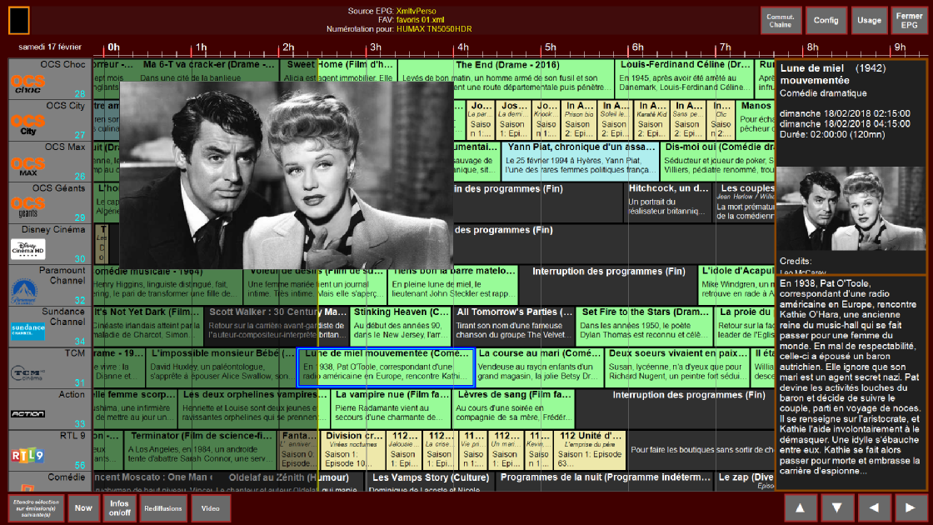Click the Paramount Channel logo

click(x=24, y=291)
